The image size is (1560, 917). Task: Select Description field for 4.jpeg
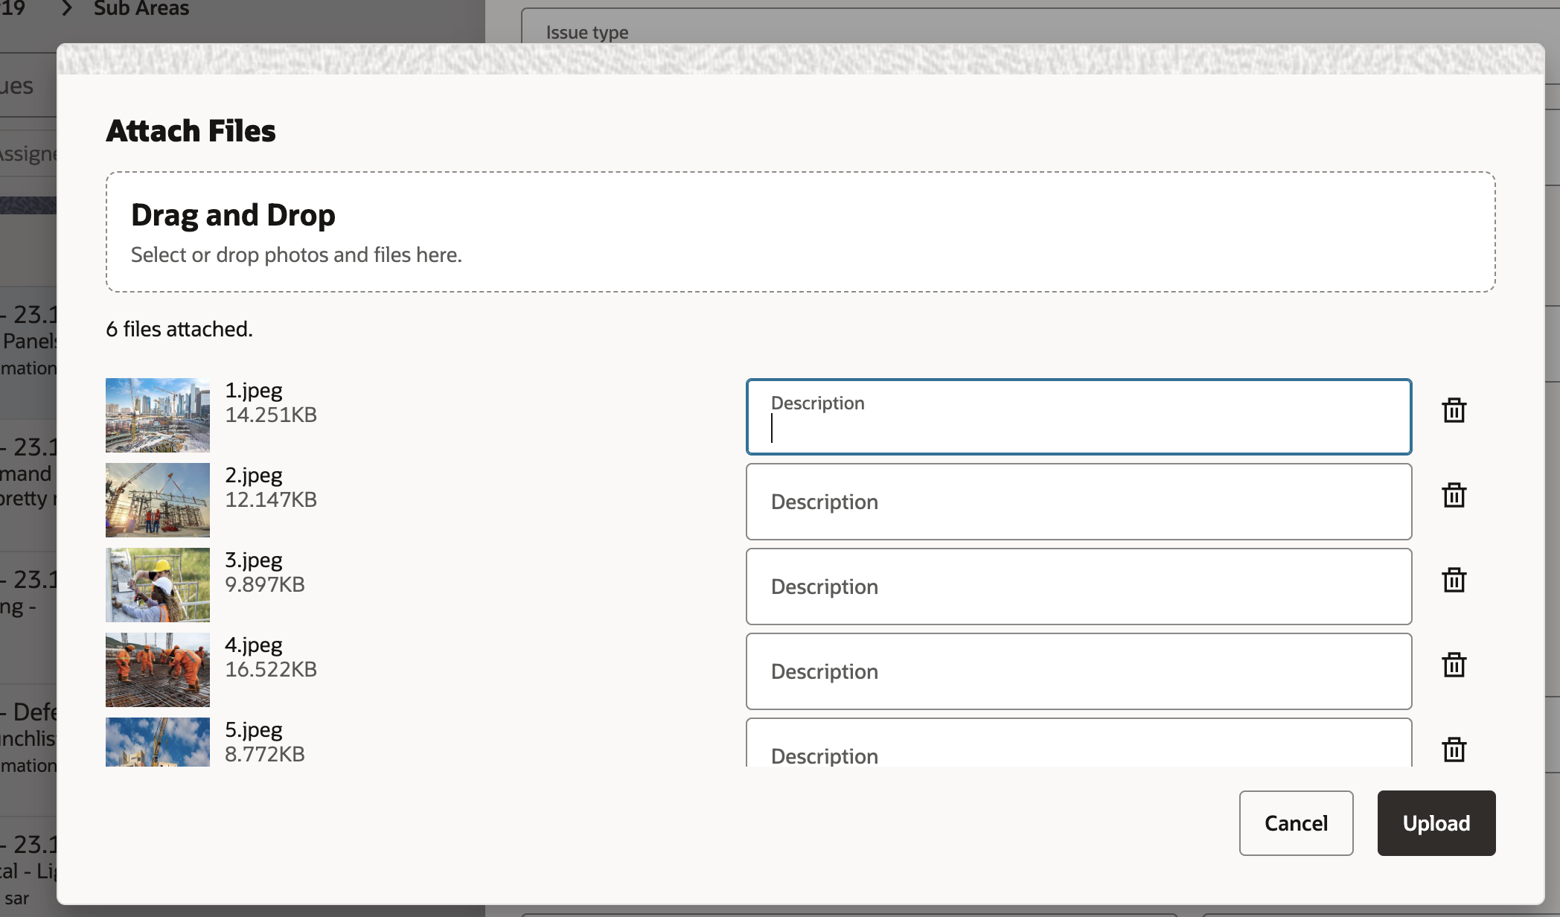[1078, 672]
